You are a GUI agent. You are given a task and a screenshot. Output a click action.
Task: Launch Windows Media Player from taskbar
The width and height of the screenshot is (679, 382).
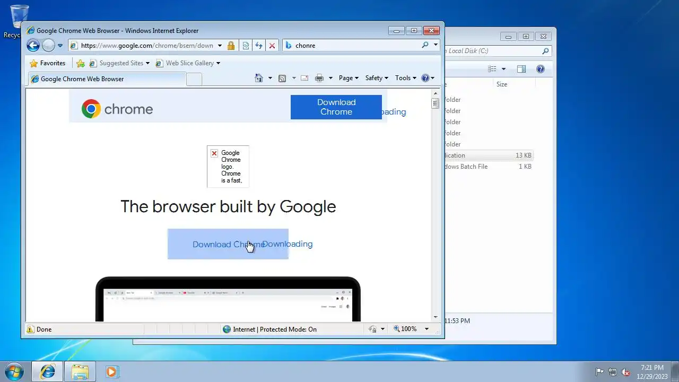pos(111,371)
